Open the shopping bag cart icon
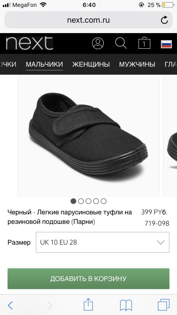177x315 pixels. [144, 43]
